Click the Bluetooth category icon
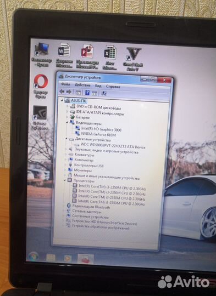Image resolution: width=216 pixels, height=296 pixels. tap(69, 206)
